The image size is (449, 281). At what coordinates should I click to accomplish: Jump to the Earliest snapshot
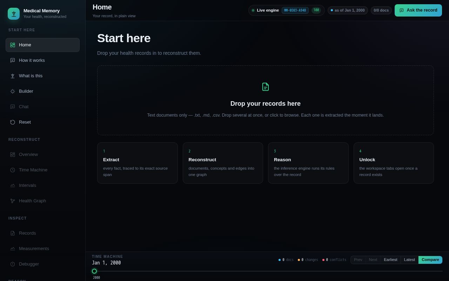point(390,260)
